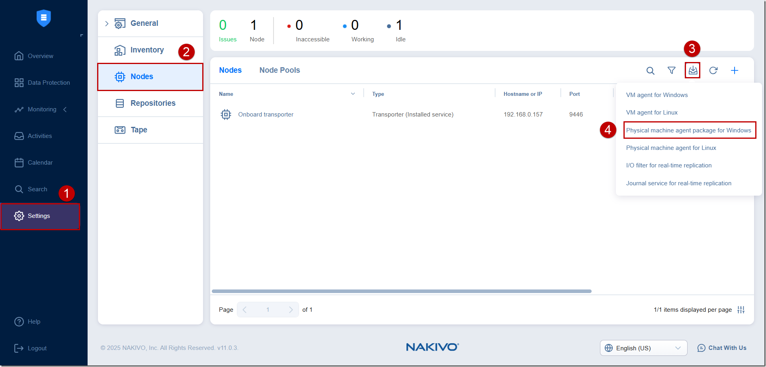This screenshot has width=766, height=367.
Task: Go to previous page arrow
Action: (244, 310)
